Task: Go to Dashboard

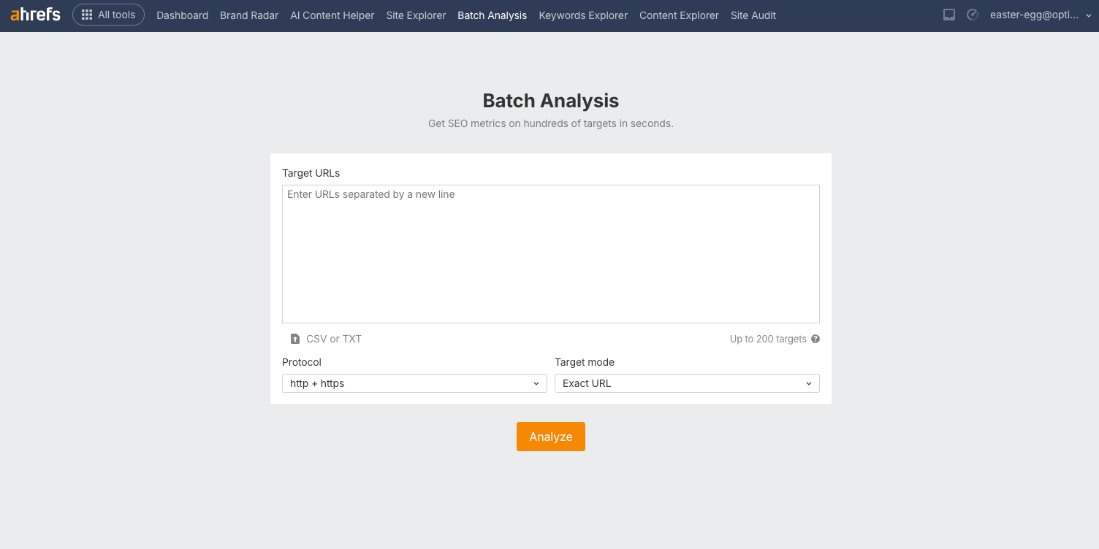Action: [182, 15]
